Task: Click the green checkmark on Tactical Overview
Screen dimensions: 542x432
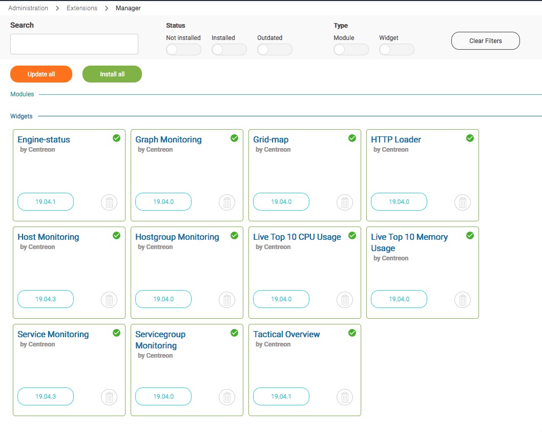Action: point(352,333)
